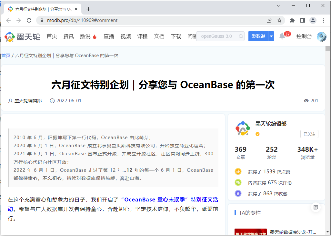Click the share page icon in address bar
Screen dimensions: 331x236
pyautogui.click(x=269, y=20)
